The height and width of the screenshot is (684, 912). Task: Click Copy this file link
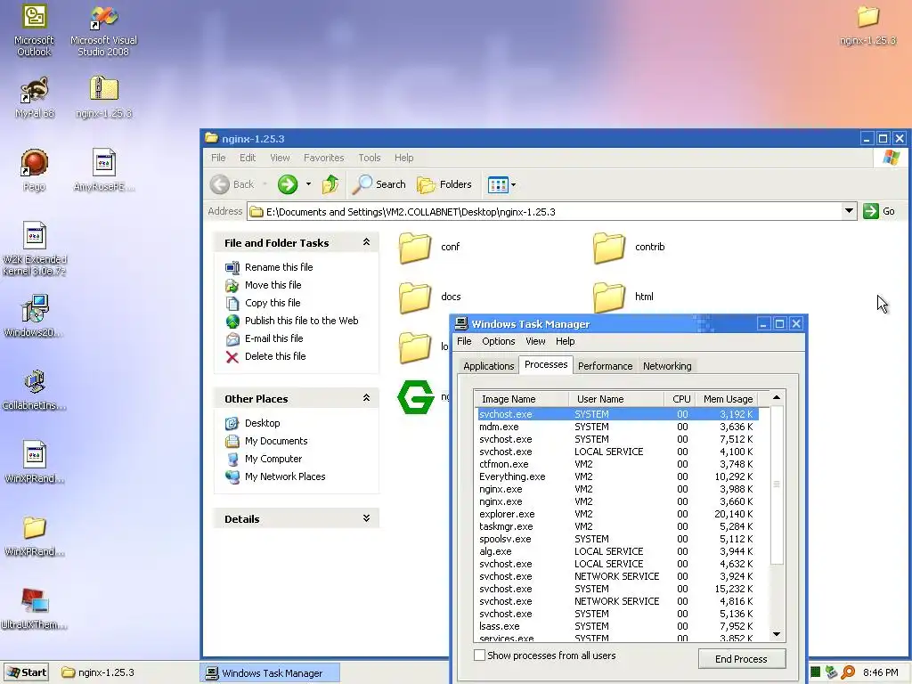273,303
